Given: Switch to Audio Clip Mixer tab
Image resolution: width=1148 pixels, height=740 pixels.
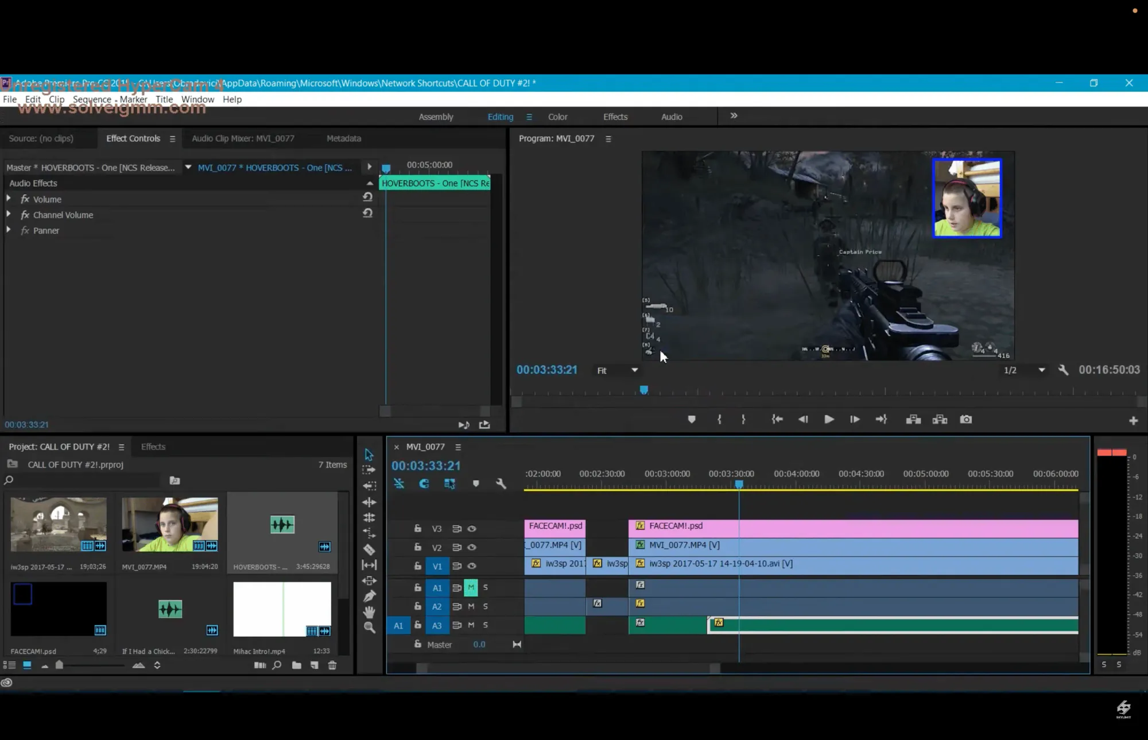Looking at the screenshot, I should point(243,138).
